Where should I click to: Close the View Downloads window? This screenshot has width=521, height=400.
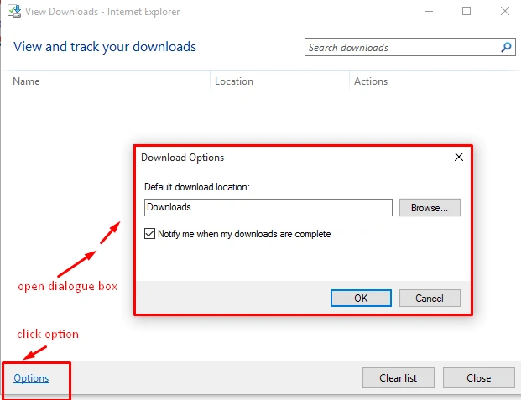(x=505, y=11)
